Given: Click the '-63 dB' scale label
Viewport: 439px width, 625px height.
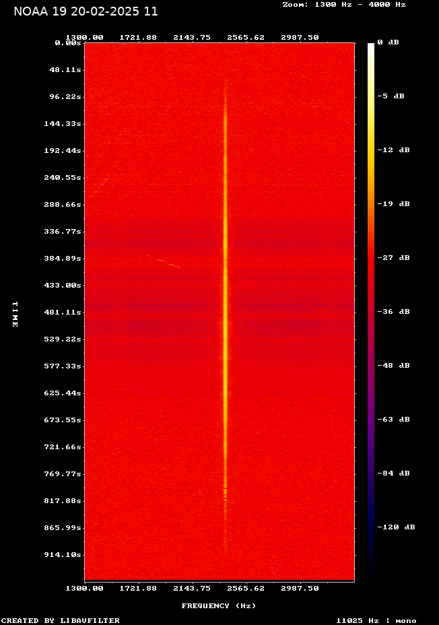Looking at the screenshot, I should pos(394,419).
